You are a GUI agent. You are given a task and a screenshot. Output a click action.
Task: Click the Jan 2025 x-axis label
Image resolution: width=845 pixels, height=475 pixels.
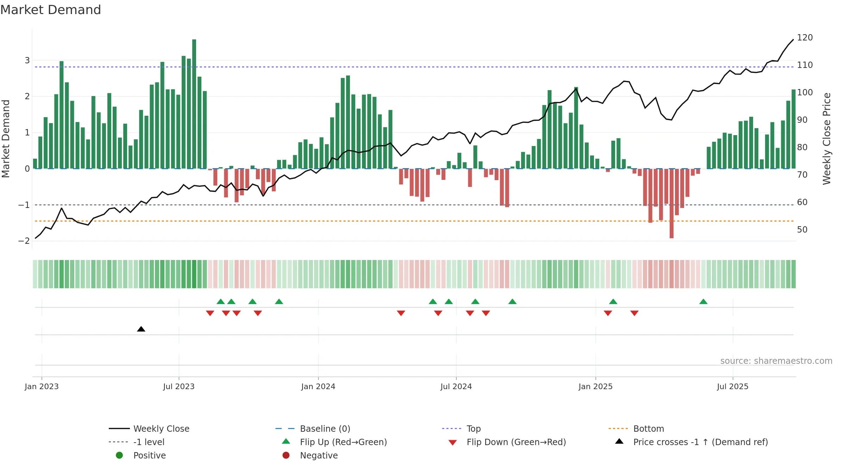click(596, 386)
